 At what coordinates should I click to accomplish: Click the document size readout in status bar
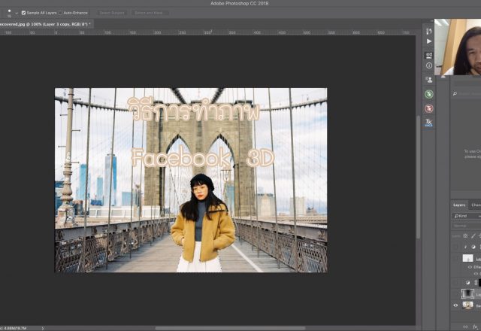point(13,329)
